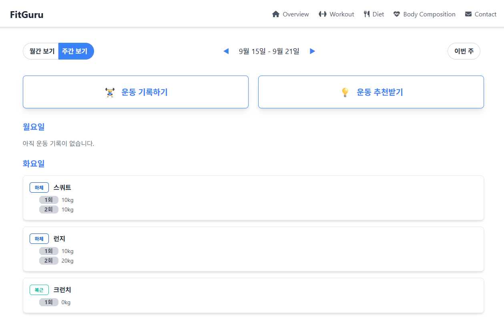The height and width of the screenshot is (319, 504).
Task: Click the 하체 tag on 런지 card
Action: pyautogui.click(x=39, y=239)
